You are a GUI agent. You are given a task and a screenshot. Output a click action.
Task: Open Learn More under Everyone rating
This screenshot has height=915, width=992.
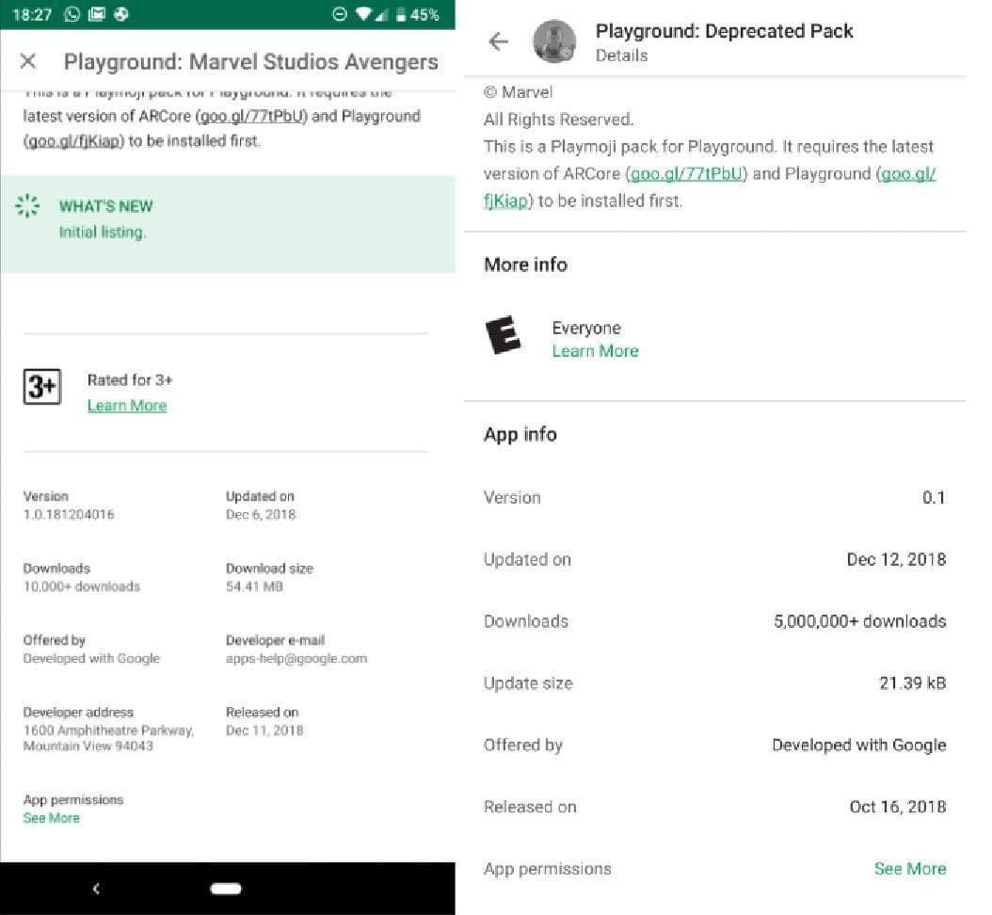(x=596, y=351)
